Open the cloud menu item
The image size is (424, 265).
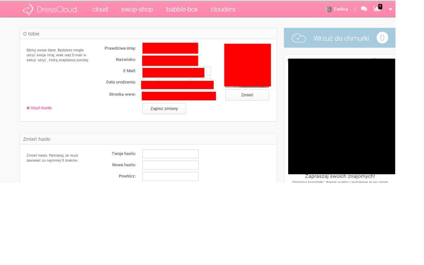tap(100, 10)
